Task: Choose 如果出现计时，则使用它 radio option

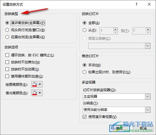Action: (x=84, y=72)
